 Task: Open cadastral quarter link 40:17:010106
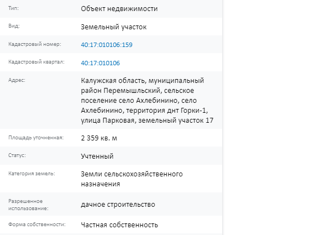pos(101,63)
